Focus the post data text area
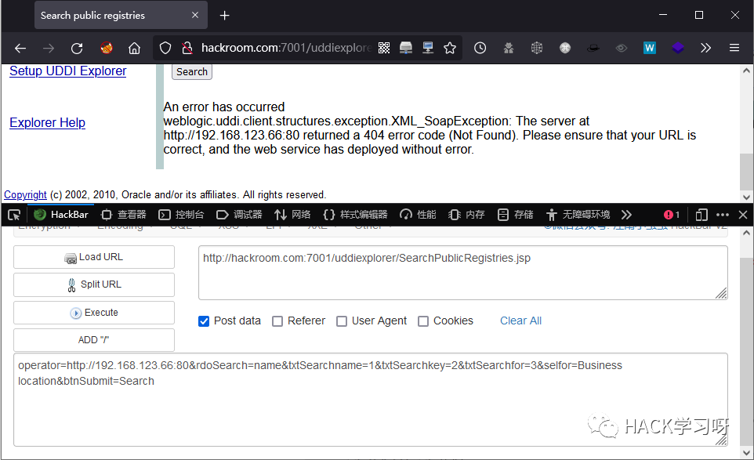 click(370, 400)
